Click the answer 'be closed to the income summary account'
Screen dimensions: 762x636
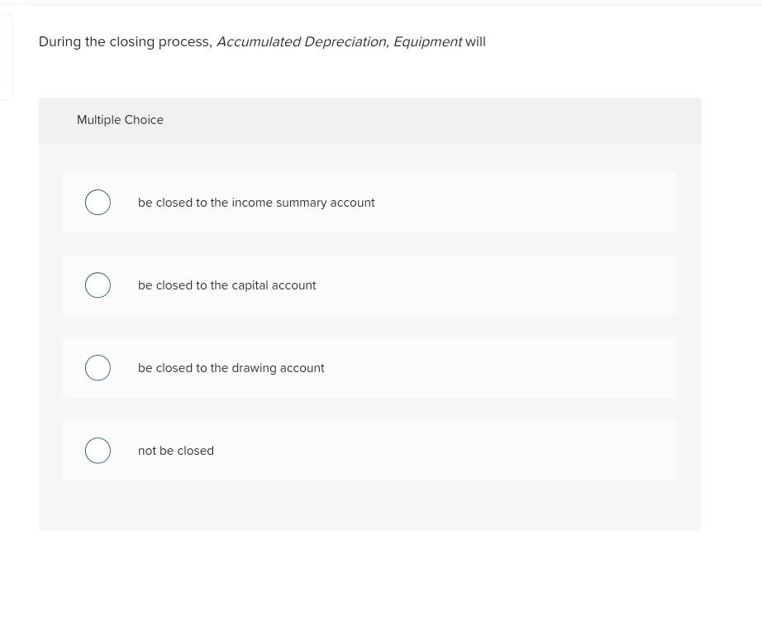click(x=256, y=203)
